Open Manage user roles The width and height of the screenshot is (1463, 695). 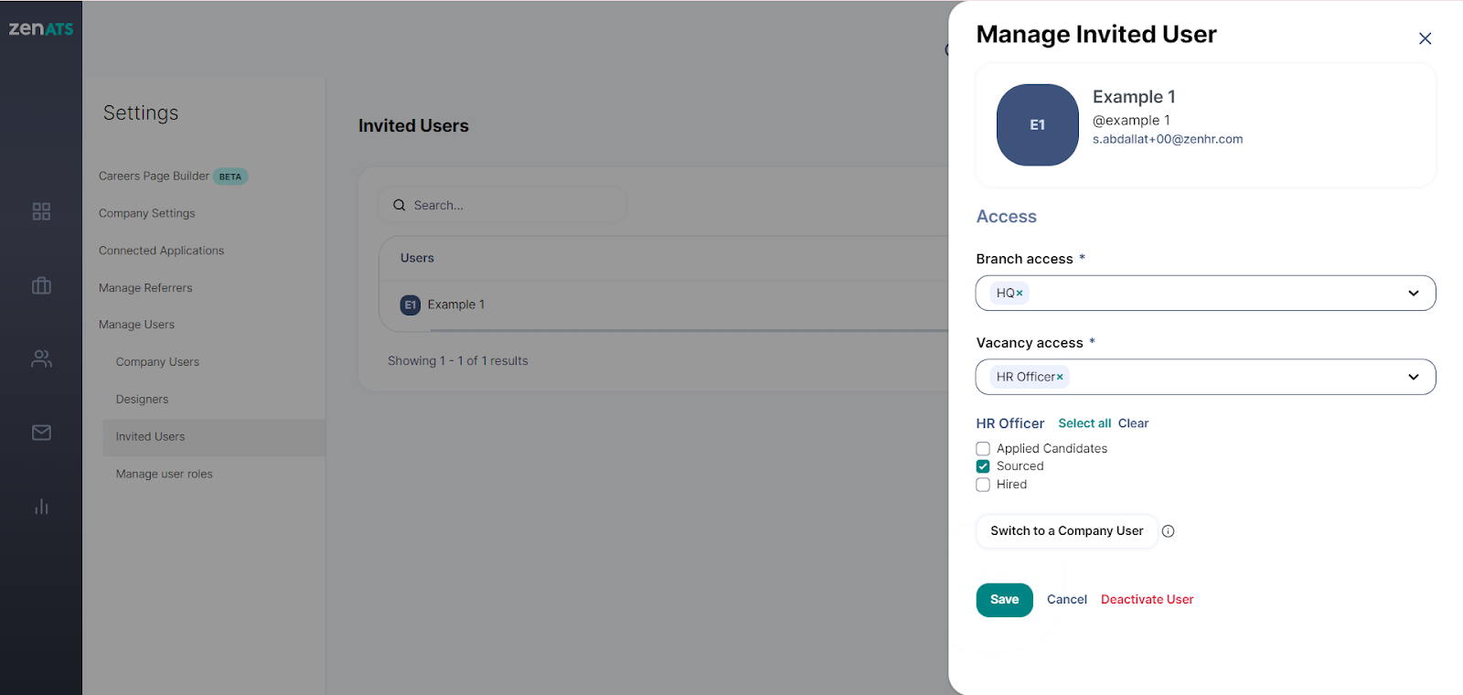164,474
